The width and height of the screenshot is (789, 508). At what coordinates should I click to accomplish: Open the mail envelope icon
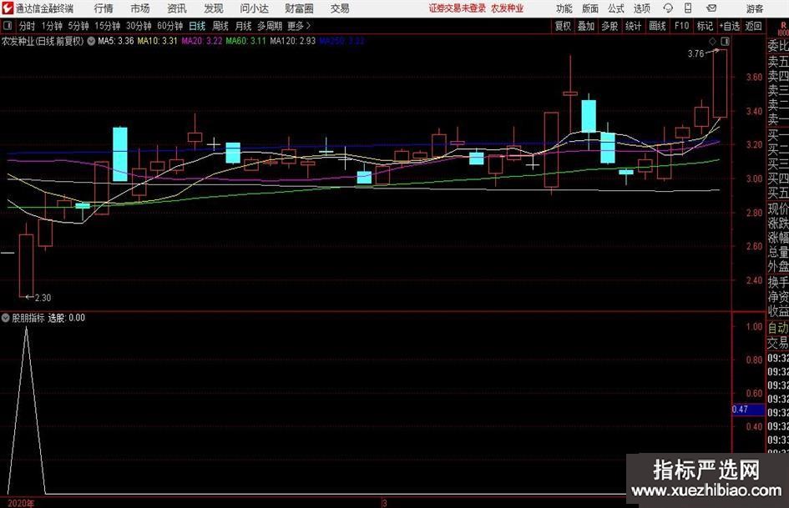tap(711, 8)
